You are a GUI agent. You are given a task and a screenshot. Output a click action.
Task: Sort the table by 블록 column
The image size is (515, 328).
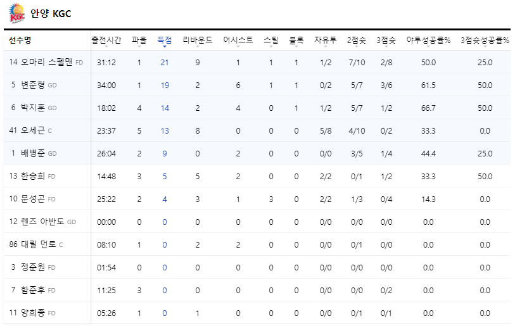pyautogui.click(x=296, y=41)
